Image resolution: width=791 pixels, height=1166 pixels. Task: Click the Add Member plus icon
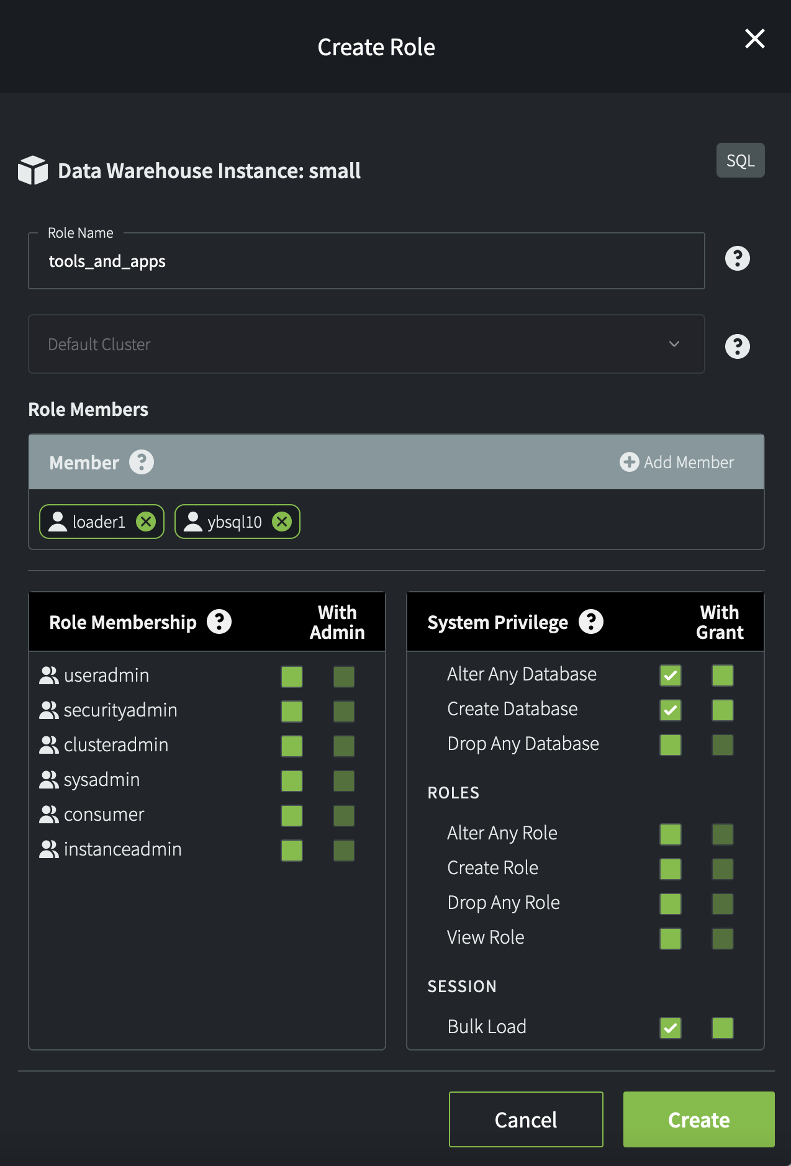(x=629, y=462)
